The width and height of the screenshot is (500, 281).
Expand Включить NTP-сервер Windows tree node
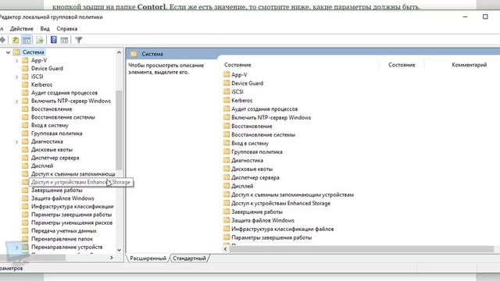tap(16, 101)
